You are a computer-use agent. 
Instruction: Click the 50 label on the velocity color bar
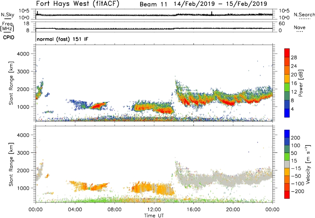(x=294, y=153)
